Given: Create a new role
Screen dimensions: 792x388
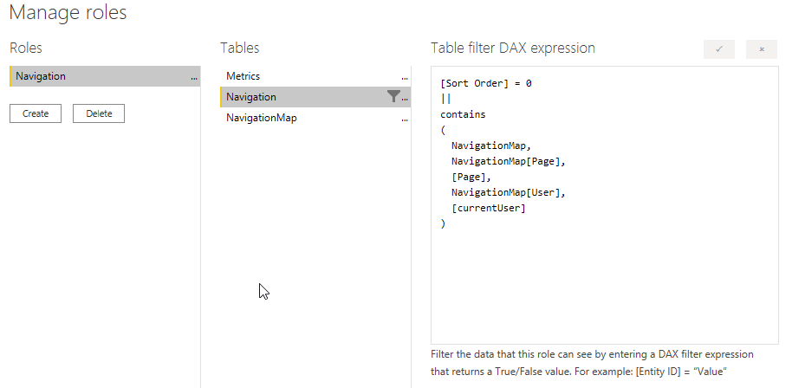Looking at the screenshot, I should (36, 113).
